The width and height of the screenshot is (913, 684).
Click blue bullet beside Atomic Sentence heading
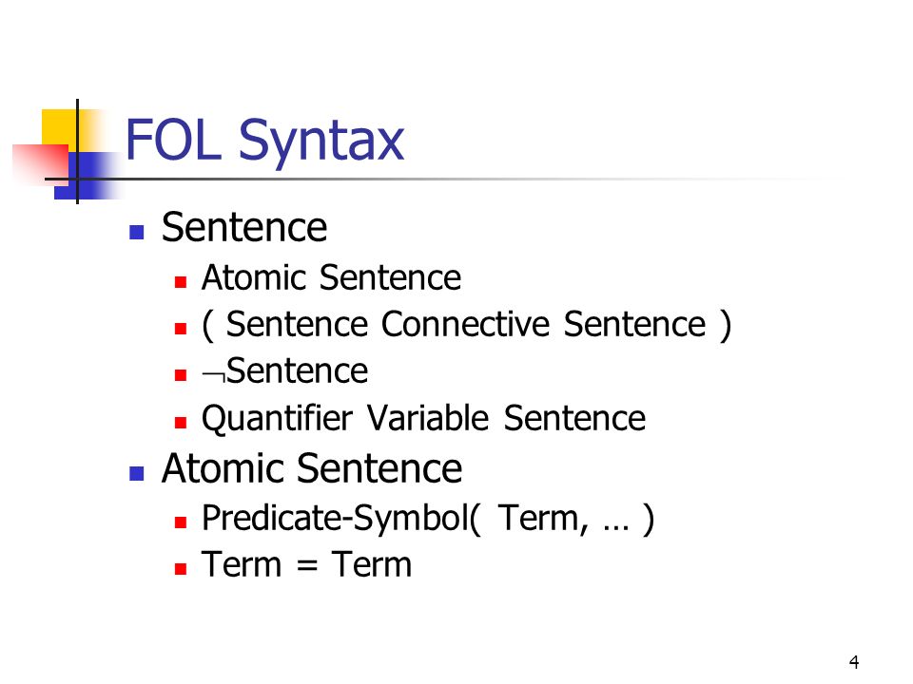[x=137, y=473]
